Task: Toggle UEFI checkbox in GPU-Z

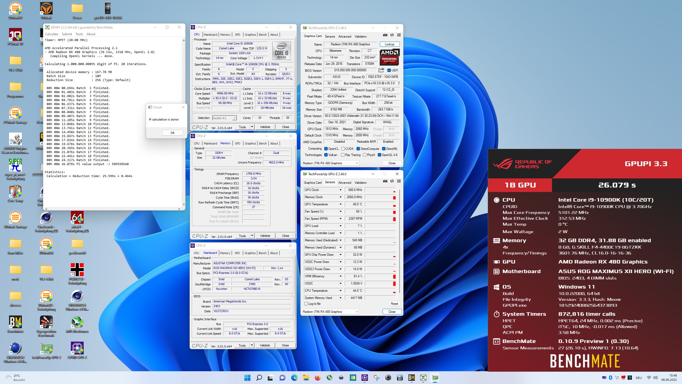Action: click(x=389, y=70)
